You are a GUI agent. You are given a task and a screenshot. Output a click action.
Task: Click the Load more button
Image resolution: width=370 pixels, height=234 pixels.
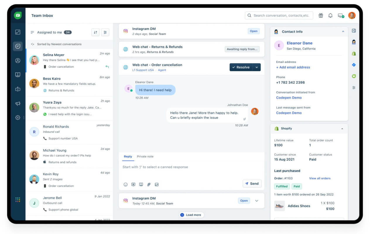click(x=191, y=215)
